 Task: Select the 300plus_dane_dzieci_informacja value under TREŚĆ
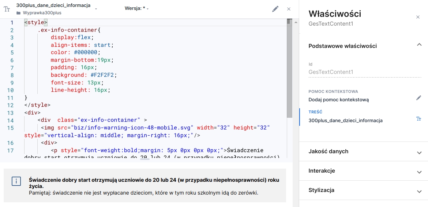point(345,120)
